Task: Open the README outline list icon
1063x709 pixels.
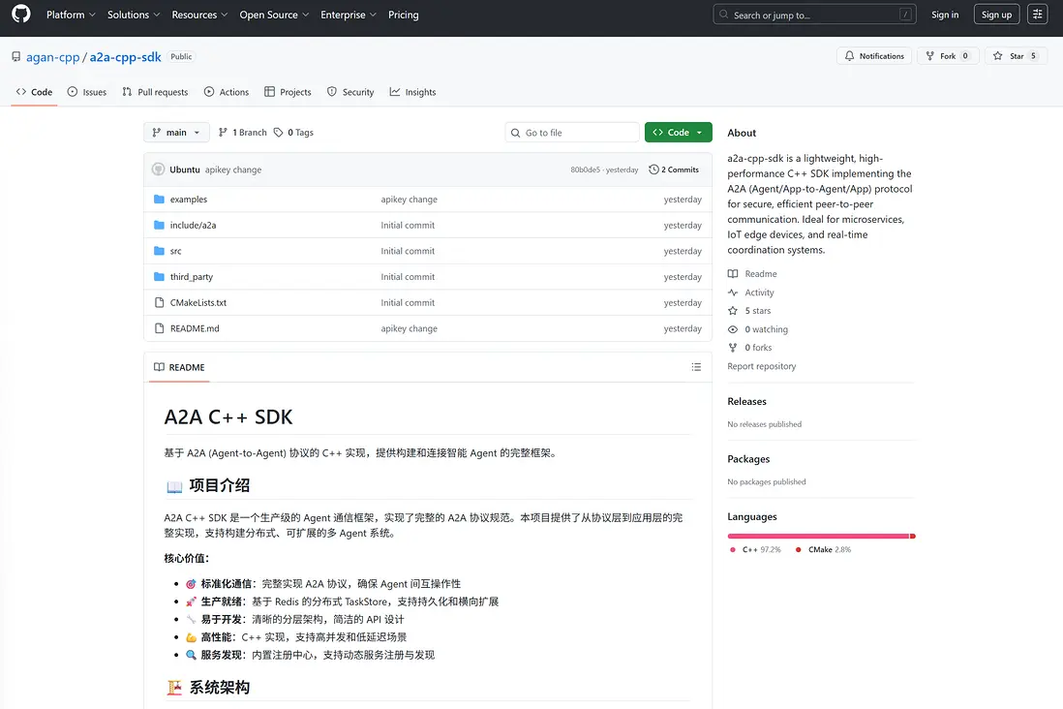Action: (696, 367)
